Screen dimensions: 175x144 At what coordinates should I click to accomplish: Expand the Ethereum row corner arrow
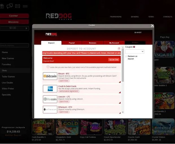[120, 113]
